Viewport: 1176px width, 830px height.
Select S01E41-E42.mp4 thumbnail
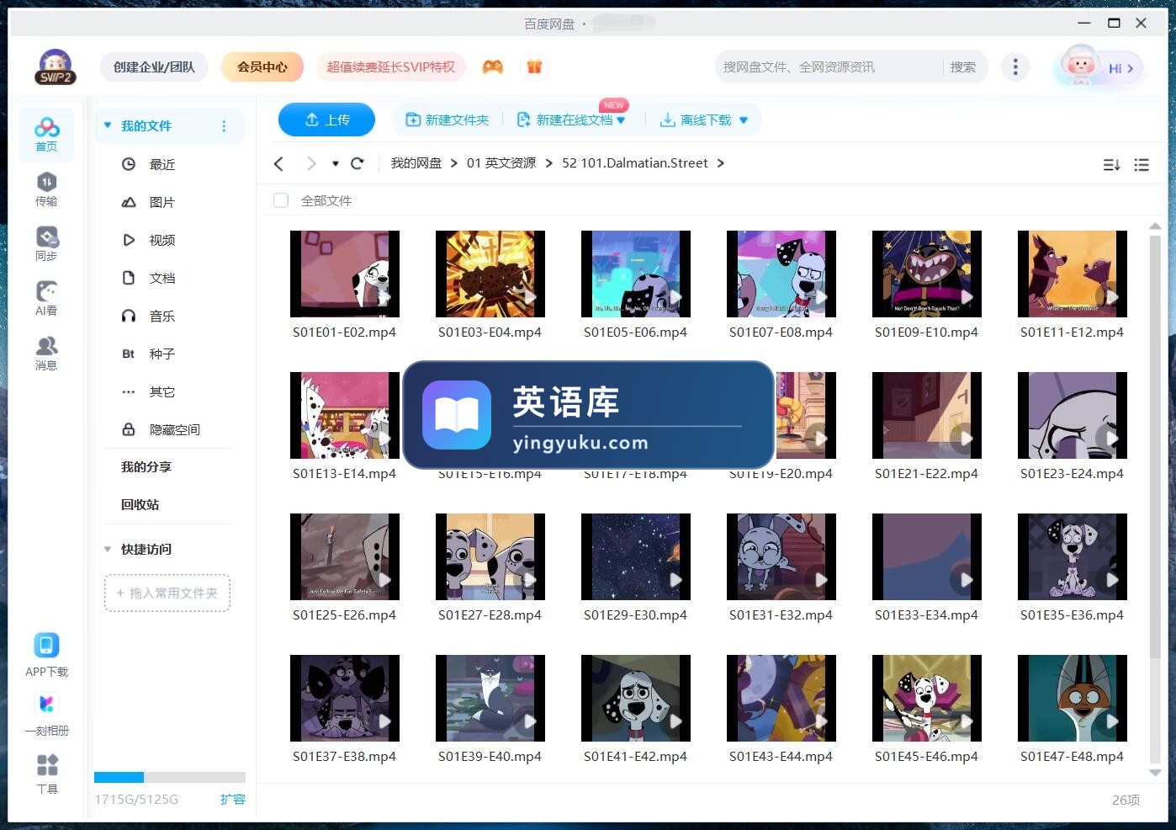[x=636, y=698]
